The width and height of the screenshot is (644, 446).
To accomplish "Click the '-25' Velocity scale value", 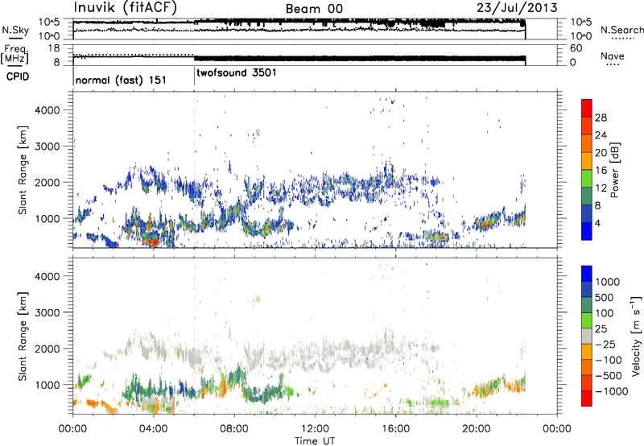I will click(x=605, y=345).
